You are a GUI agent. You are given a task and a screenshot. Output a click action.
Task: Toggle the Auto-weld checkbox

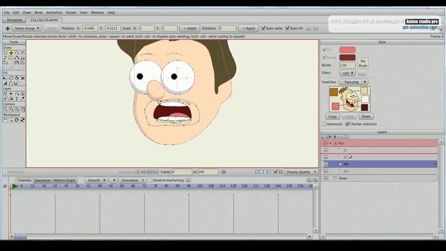pyautogui.click(x=263, y=28)
